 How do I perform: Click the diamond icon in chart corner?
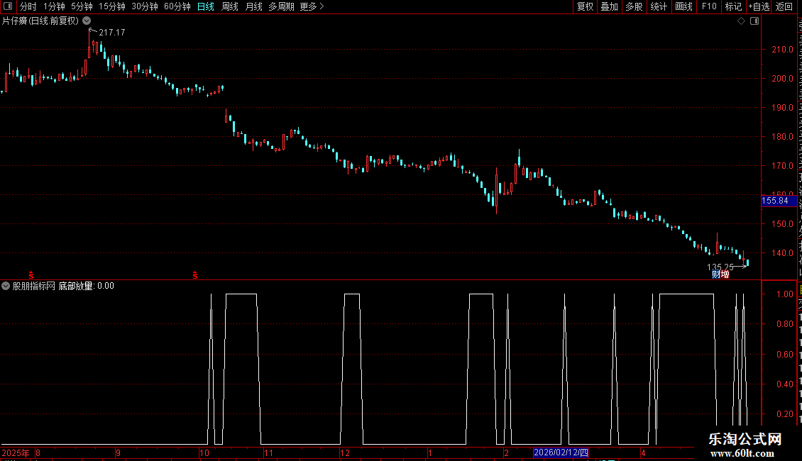click(741, 21)
